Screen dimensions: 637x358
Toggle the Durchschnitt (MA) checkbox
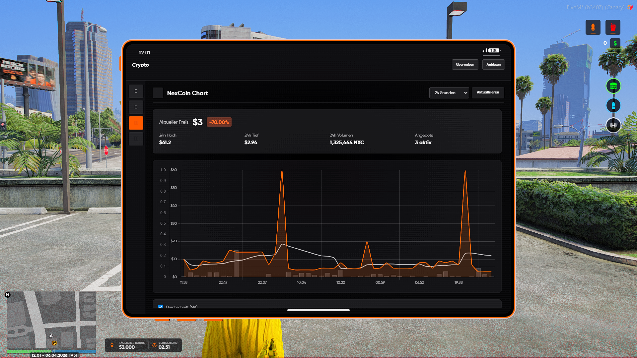pyautogui.click(x=161, y=306)
